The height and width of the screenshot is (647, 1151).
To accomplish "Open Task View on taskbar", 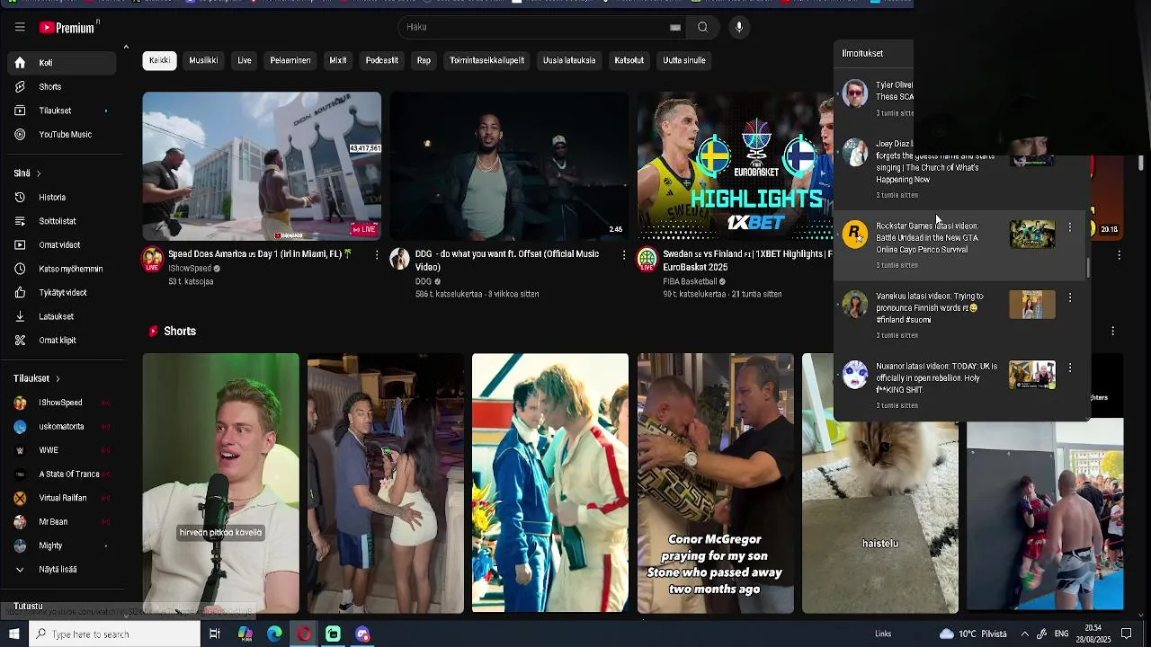I will [214, 634].
